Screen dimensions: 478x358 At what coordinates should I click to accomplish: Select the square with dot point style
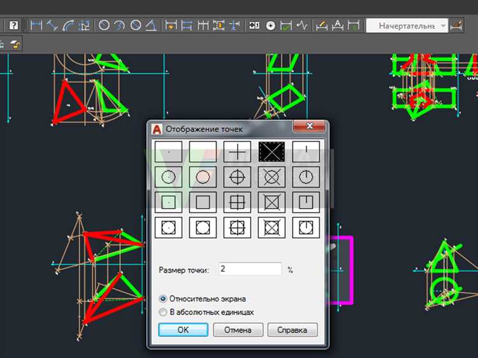pyautogui.click(x=169, y=202)
